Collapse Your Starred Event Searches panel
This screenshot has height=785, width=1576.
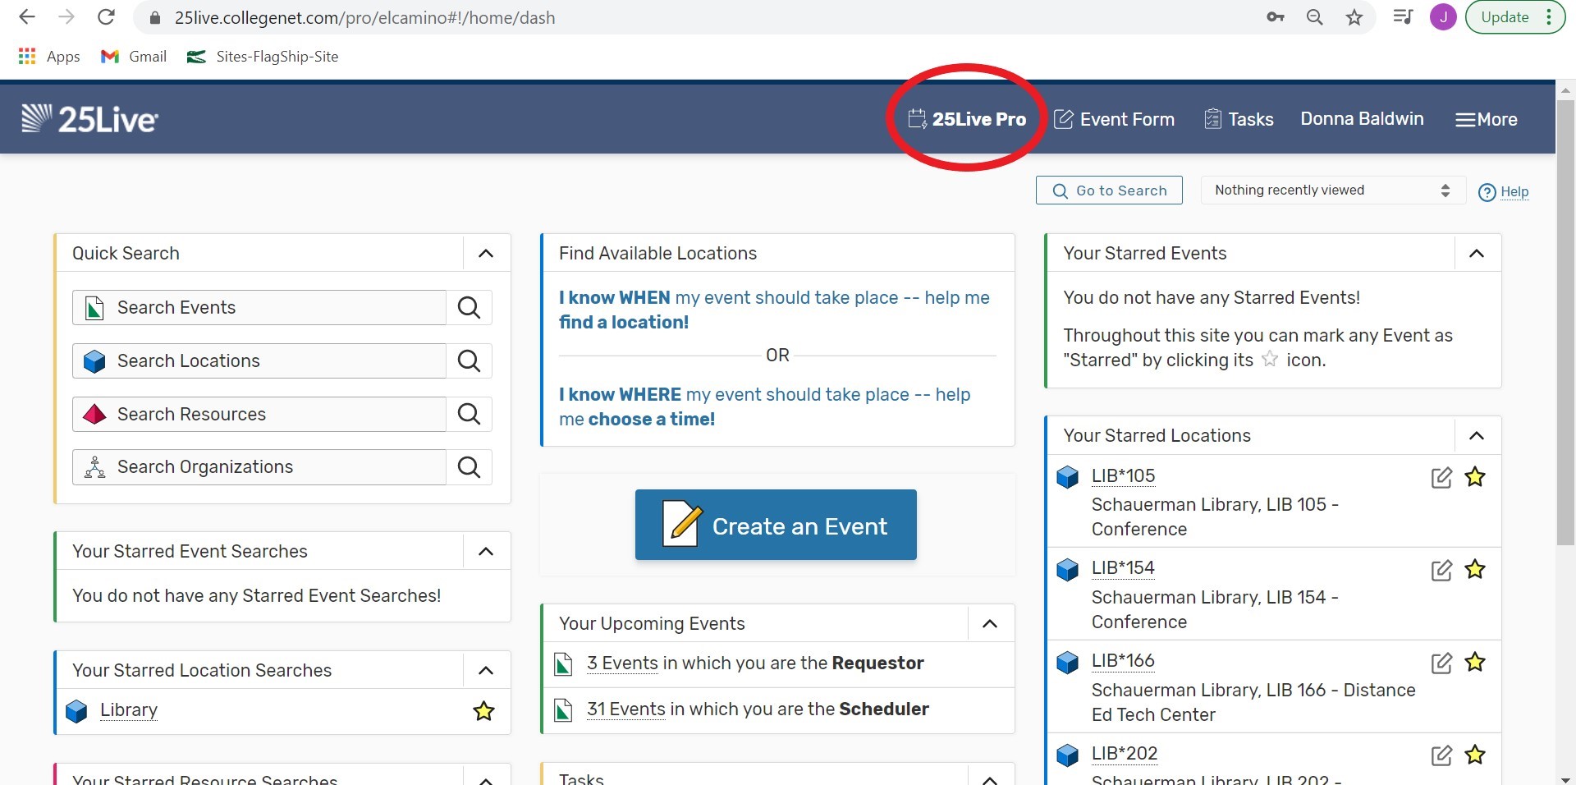point(486,551)
